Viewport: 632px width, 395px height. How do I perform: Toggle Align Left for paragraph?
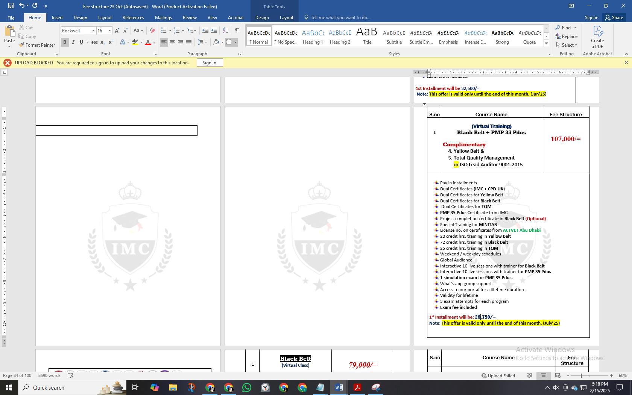[x=164, y=42]
